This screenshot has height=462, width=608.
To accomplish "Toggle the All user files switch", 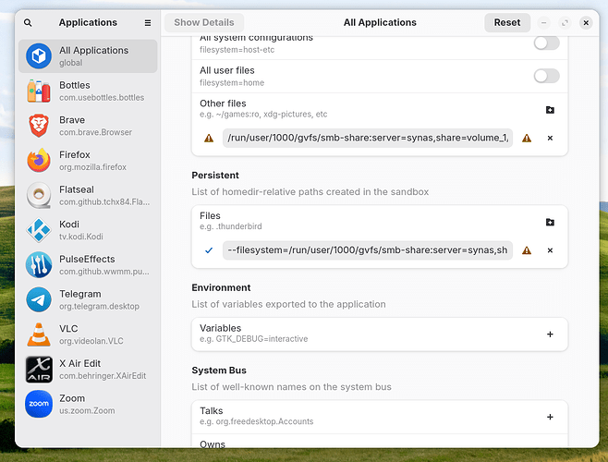I will tap(546, 76).
